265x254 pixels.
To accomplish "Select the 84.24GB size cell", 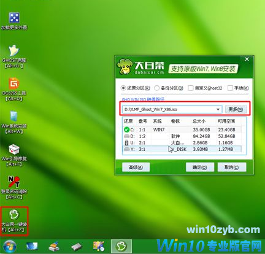I will point(201,136).
